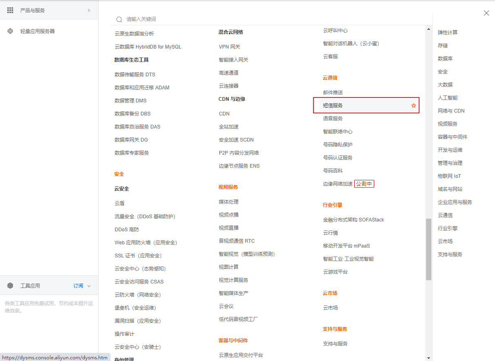Expand 产品与服务 chevron arrow

89,10
